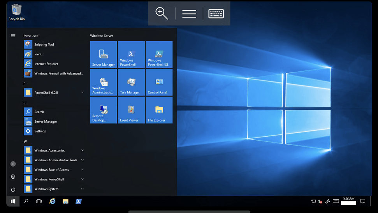Toggle the on-screen keyboard from top toolbar
This screenshot has width=378, height=213.
pyautogui.click(x=216, y=13)
